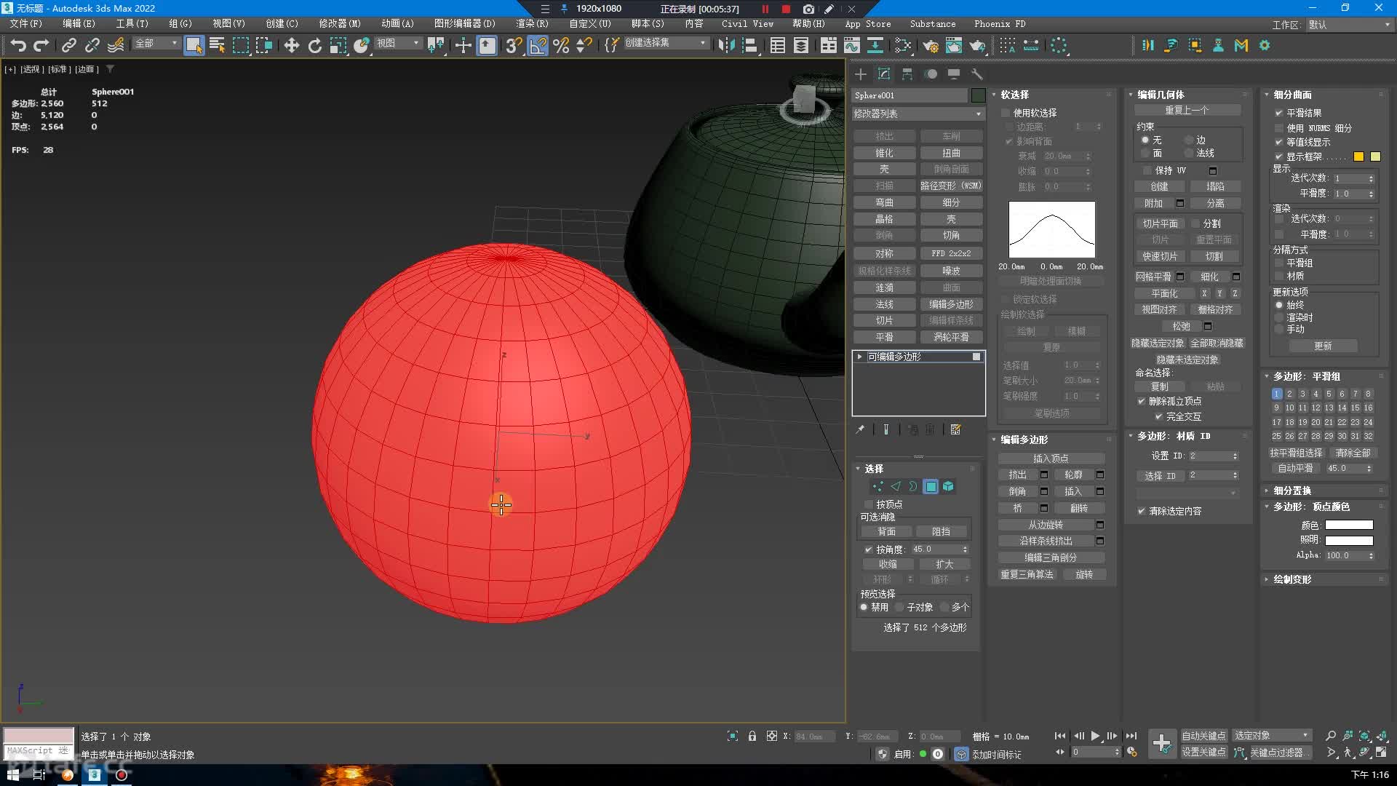Open the Utilities wrench tab
The height and width of the screenshot is (786, 1397).
[977, 74]
